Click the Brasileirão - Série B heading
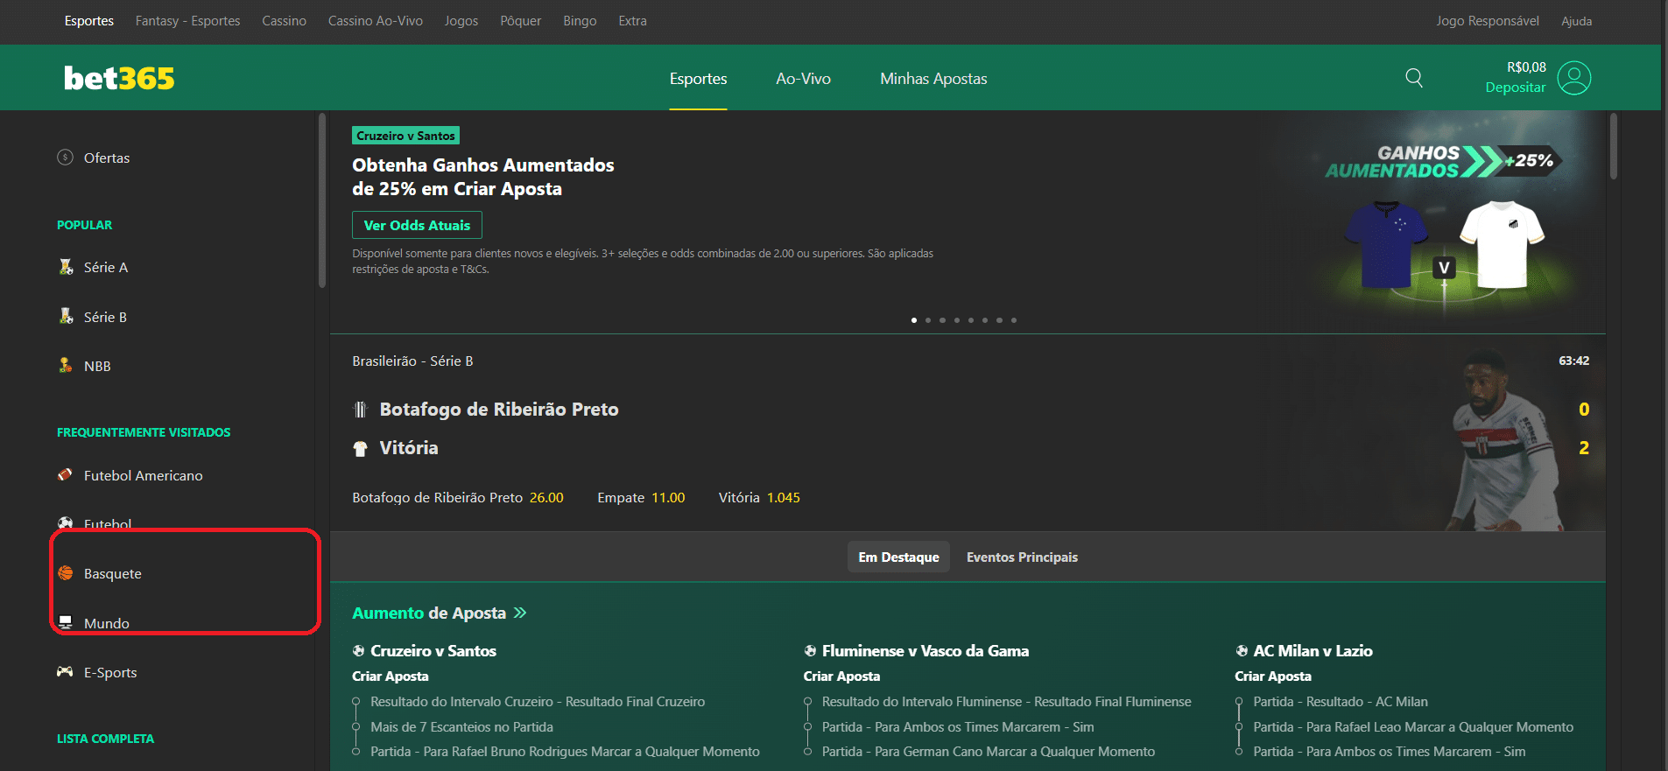The width and height of the screenshot is (1668, 771). click(412, 361)
